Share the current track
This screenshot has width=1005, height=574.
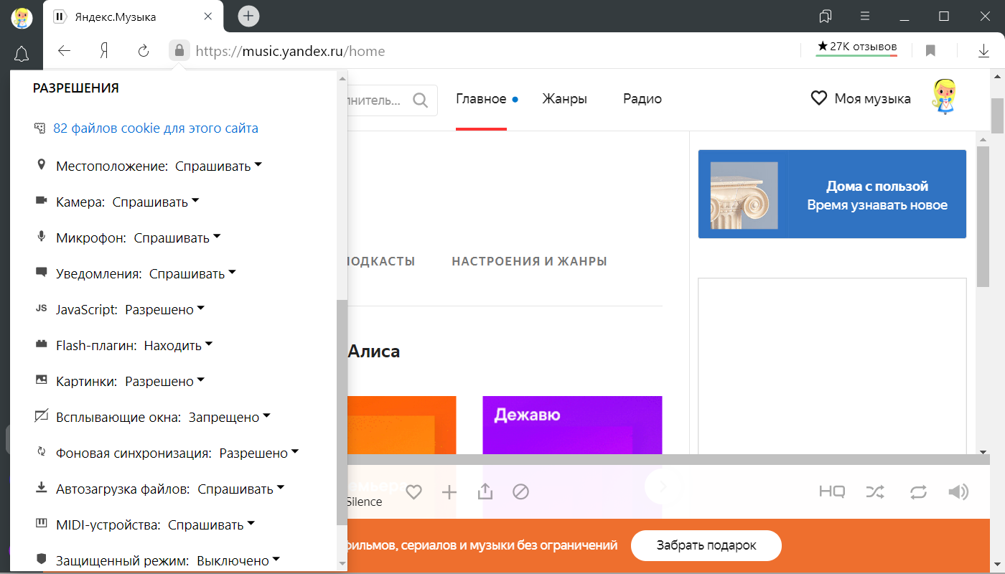485,491
